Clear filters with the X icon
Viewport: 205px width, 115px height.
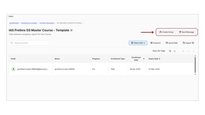click(144, 43)
